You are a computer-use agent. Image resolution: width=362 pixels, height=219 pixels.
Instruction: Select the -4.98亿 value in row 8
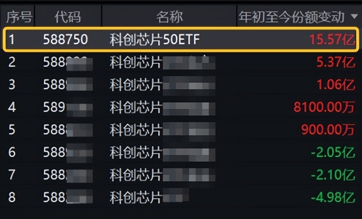pyautogui.click(x=333, y=197)
